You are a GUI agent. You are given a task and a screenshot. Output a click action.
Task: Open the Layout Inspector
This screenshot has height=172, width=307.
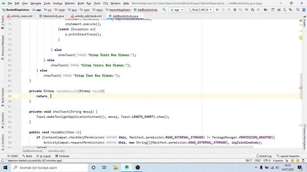point(288,156)
